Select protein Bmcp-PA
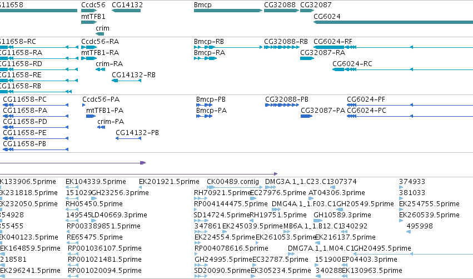 coord(211,111)
